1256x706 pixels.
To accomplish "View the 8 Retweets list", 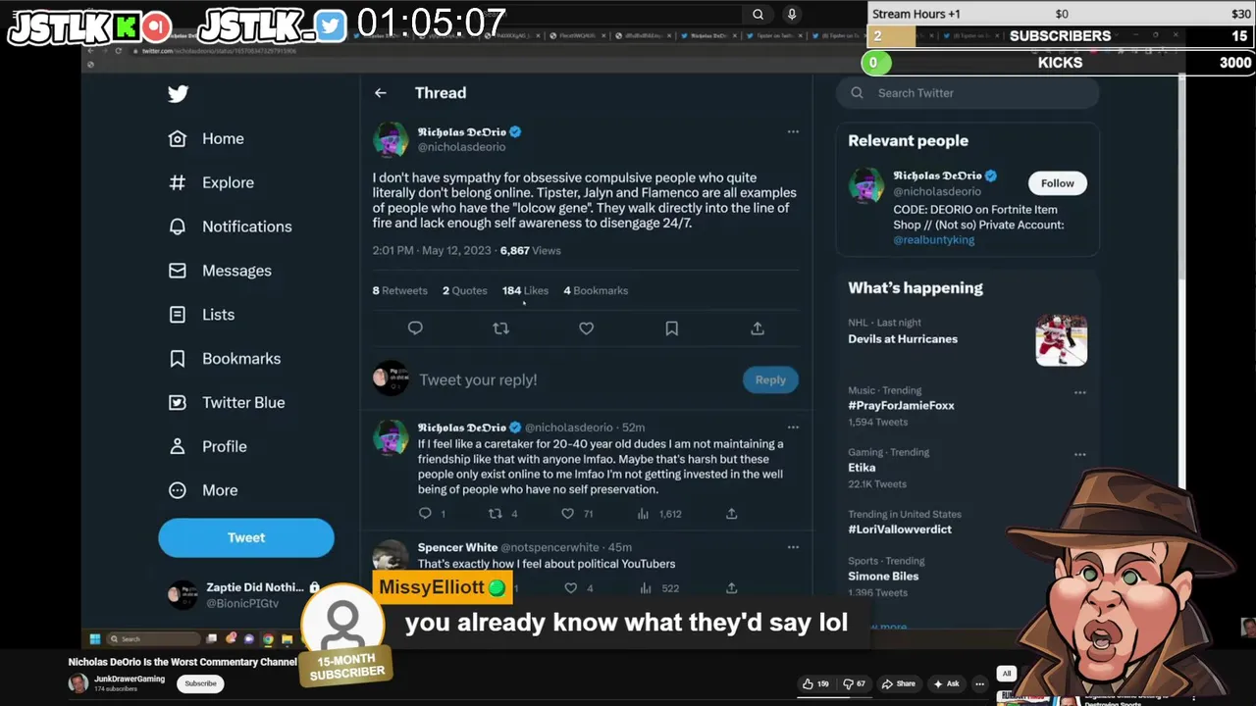I will pyautogui.click(x=400, y=290).
